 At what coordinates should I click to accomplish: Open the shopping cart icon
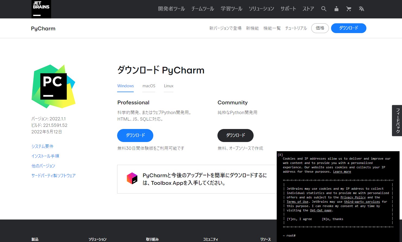349,9
